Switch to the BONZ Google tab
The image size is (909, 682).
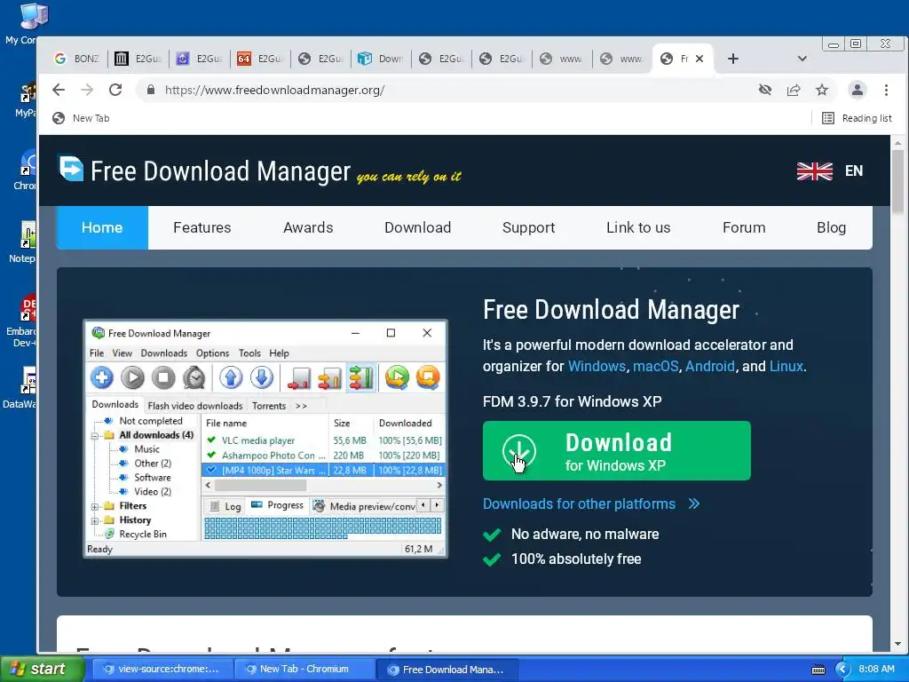tap(76, 59)
